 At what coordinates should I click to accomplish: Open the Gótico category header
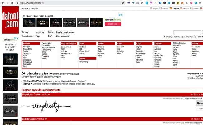(x=106, y=44)
